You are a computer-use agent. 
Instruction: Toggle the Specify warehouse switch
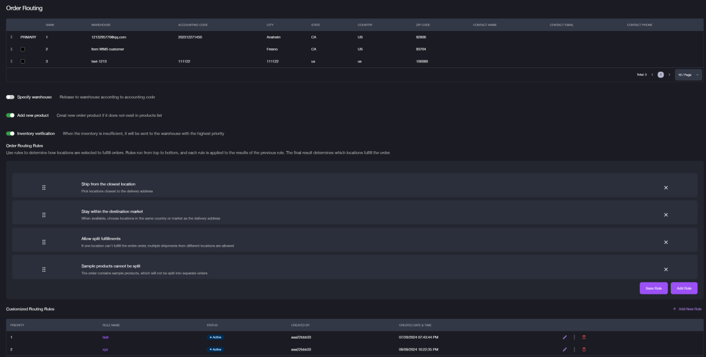10,97
